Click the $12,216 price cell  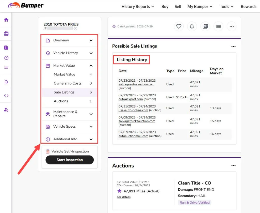pyautogui.click(x=182, y=97)
